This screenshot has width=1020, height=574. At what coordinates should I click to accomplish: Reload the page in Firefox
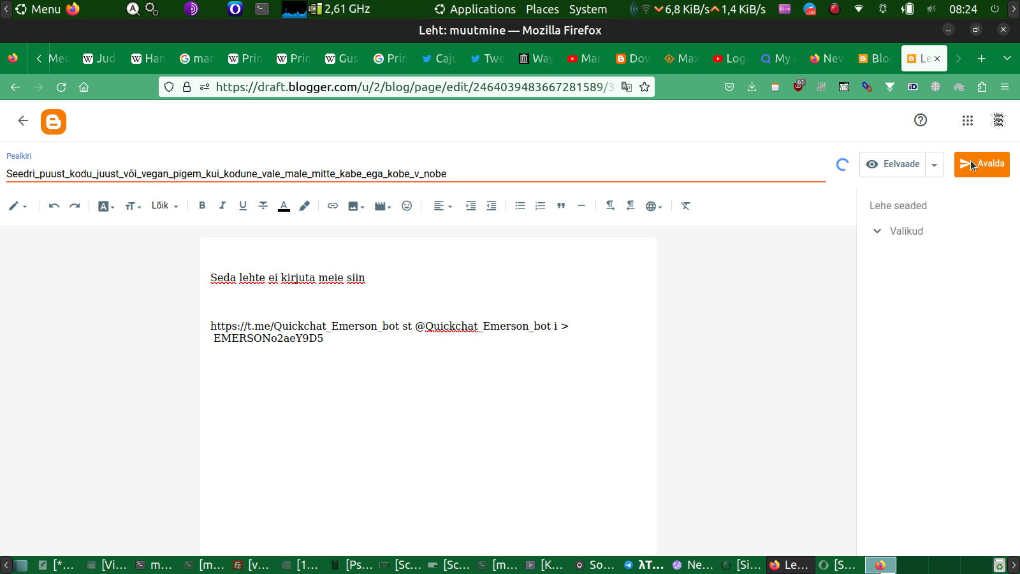tap(61, 87)
